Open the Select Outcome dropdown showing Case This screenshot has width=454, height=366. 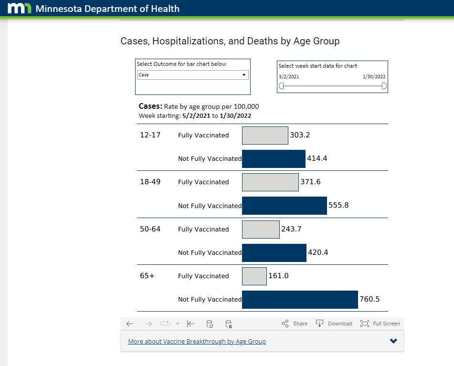click(192, 75)
